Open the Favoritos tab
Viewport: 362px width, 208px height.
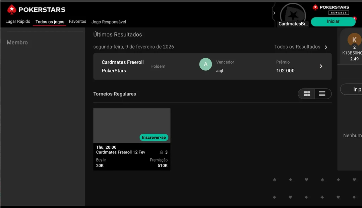pyautogui.click(x=77, y=21)
